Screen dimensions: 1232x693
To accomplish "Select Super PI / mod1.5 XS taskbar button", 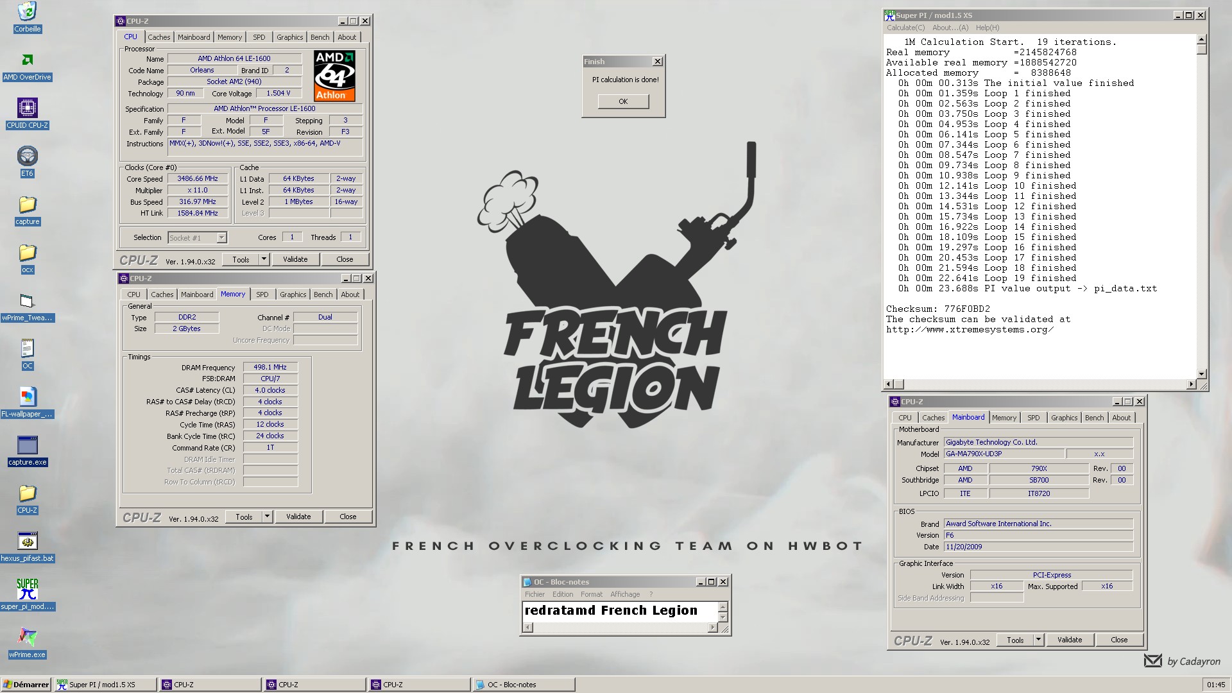I will tap(105, 685).
